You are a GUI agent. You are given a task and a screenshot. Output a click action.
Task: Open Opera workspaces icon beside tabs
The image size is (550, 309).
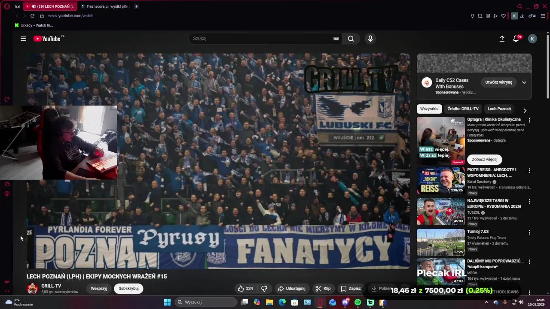(x=17, y=6)
